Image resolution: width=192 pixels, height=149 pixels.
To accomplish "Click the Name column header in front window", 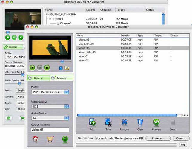I will click(x=98, y=35).
